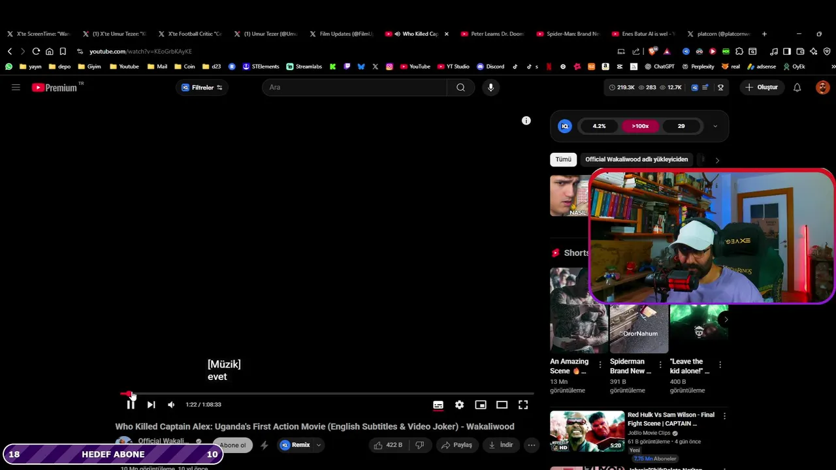
Task: Open more actions (three dots) under the video
Action: pyautogui.click(x=532, y=445)
